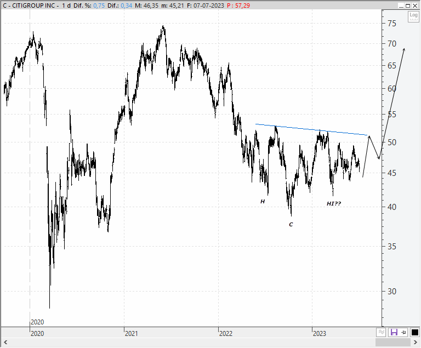
Task: Click the 45 price axis label
Action: coord(392,173)
